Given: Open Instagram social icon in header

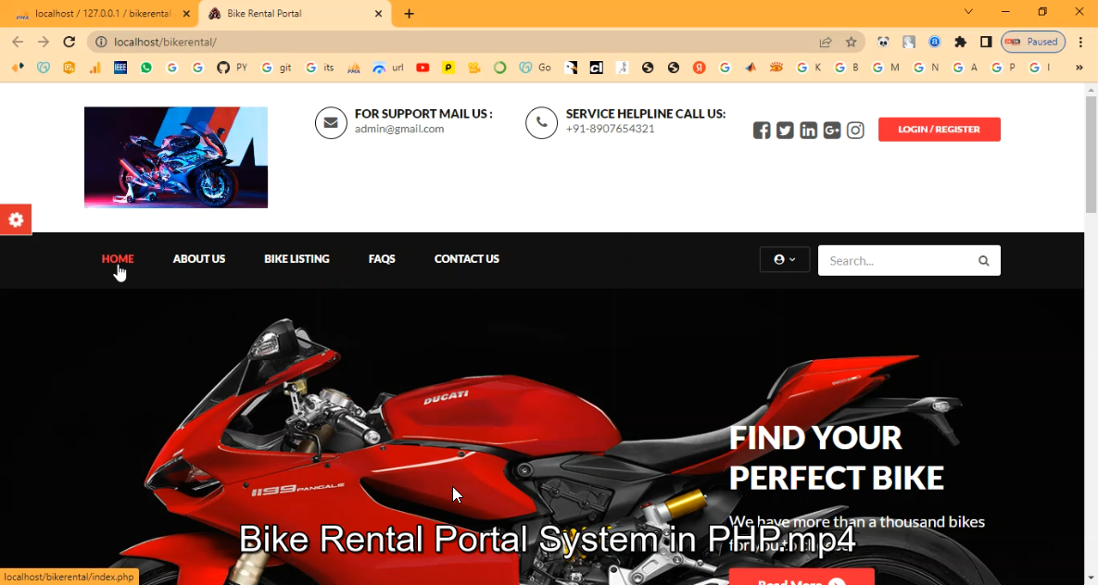Looking at the screenshot, I should pos(855,131).
